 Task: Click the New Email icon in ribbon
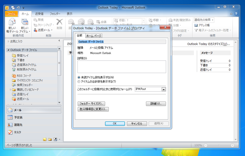click(12, 22)
